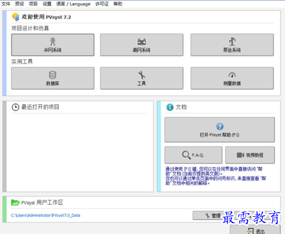Open the 预设 menu
This screenshot has height=234, width=285.
(20, 4)
